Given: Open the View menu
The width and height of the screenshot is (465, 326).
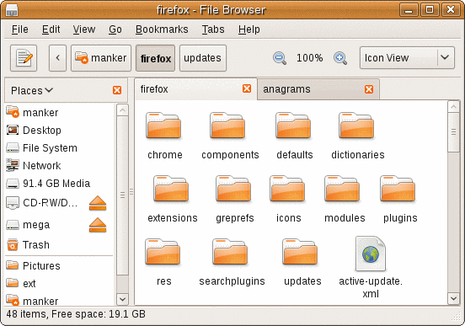Looking at the screenshot, I should tap(84, 29).
